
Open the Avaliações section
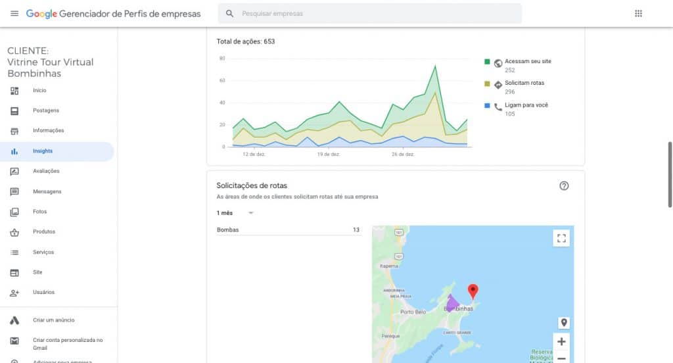point(47,171)
